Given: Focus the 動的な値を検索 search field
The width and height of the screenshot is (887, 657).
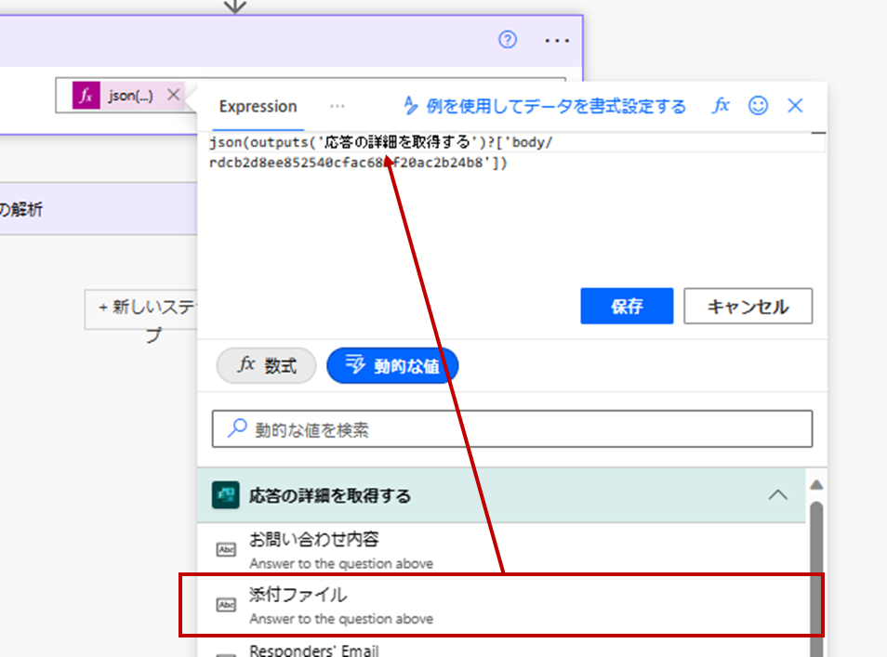Looking at the screenshot, I should coord(512,429).
